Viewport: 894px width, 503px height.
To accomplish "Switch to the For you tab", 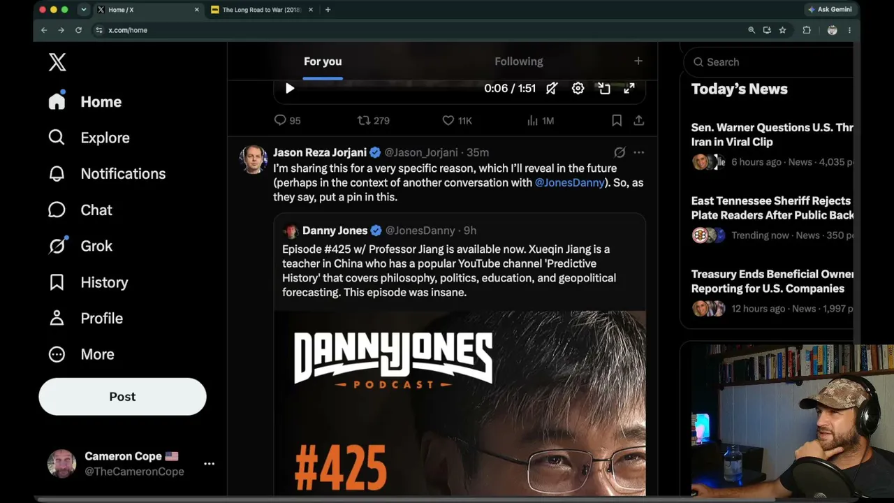I will click(x=323, y=61).
